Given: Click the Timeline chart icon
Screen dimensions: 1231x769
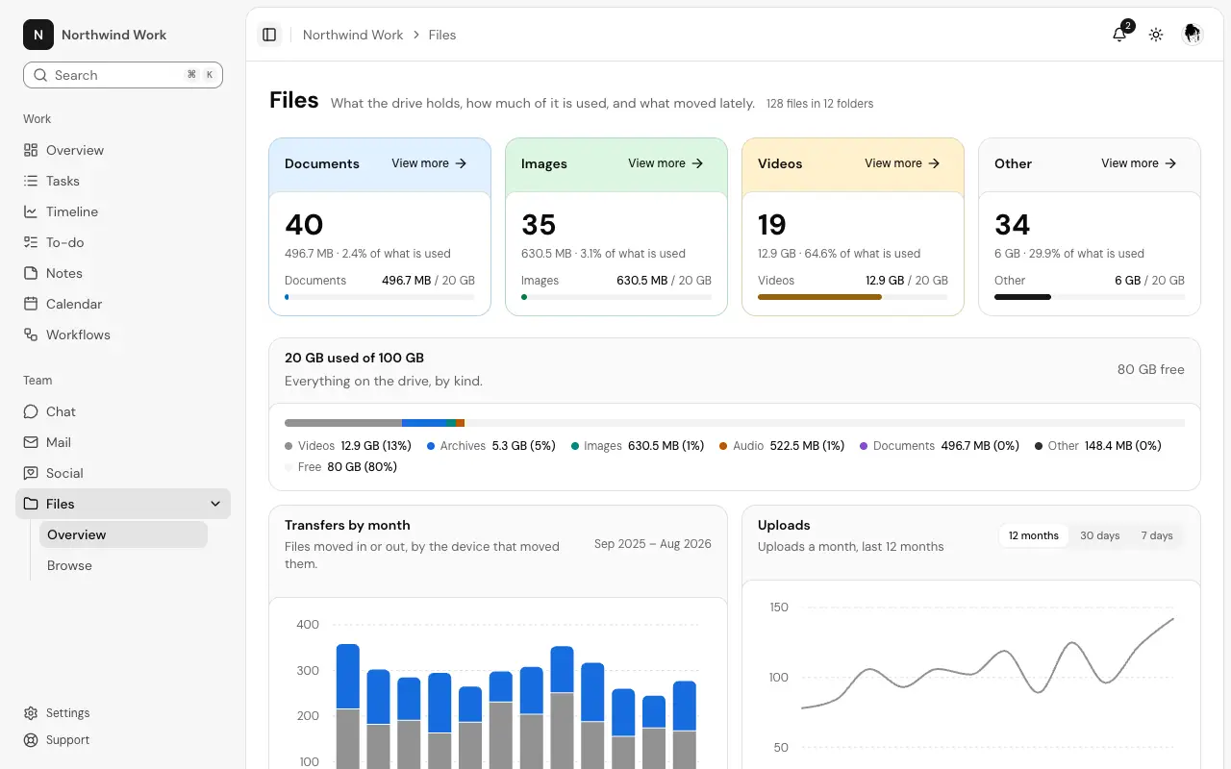Looking at the screenshot, I should [31, 211].
